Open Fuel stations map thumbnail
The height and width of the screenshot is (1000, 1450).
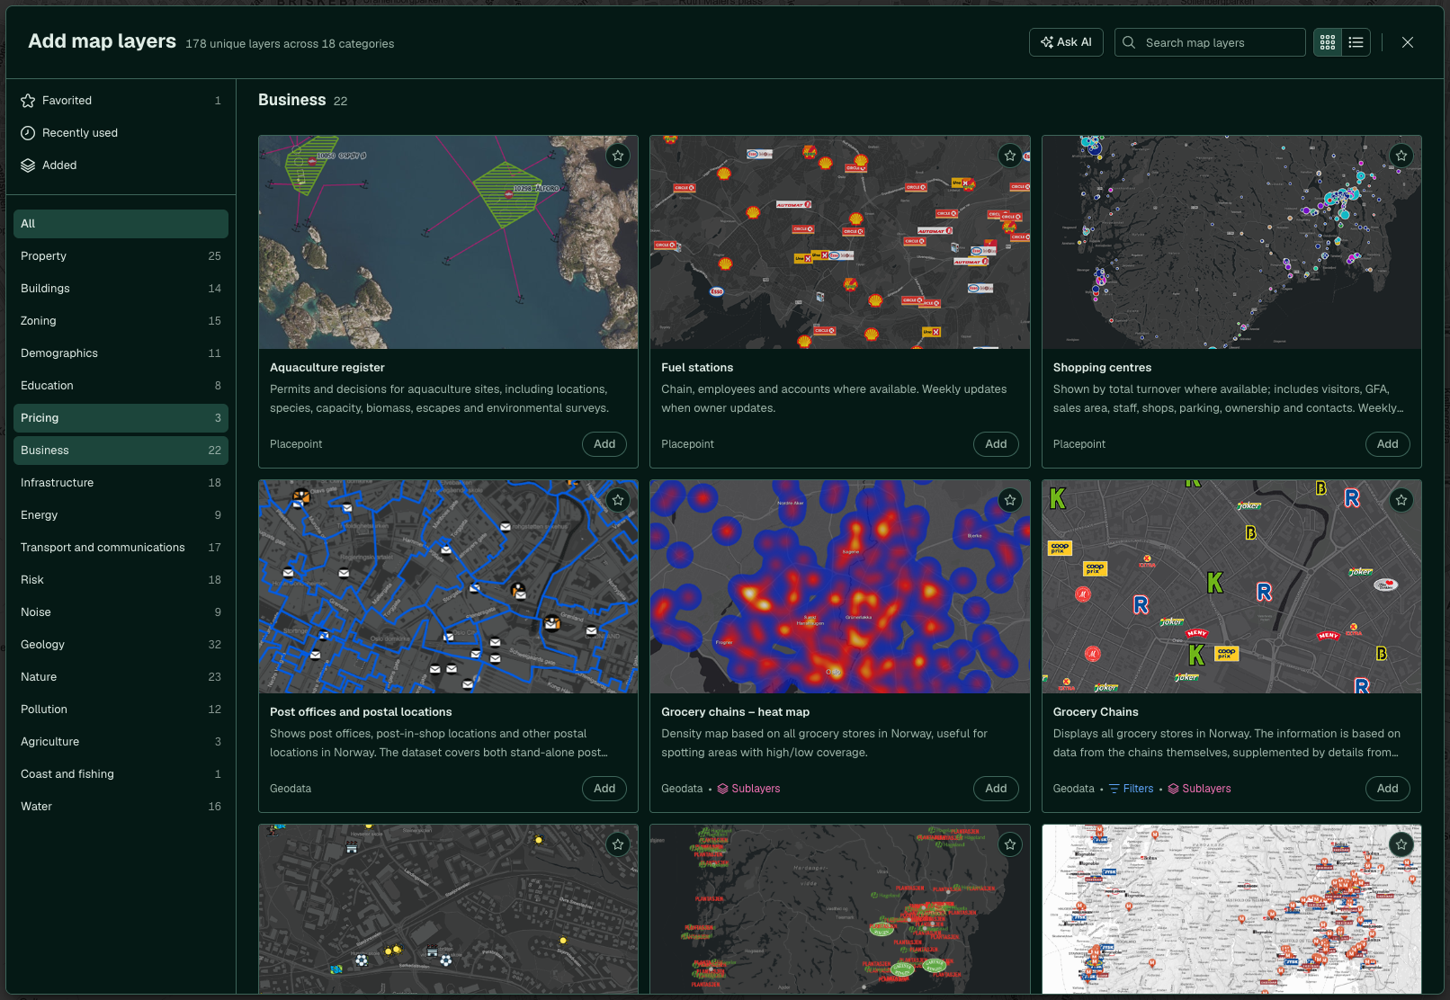pos(840,242)
